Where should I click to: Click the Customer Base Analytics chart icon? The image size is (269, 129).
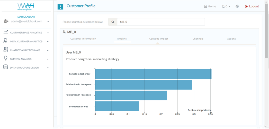[x=6, y=33]
